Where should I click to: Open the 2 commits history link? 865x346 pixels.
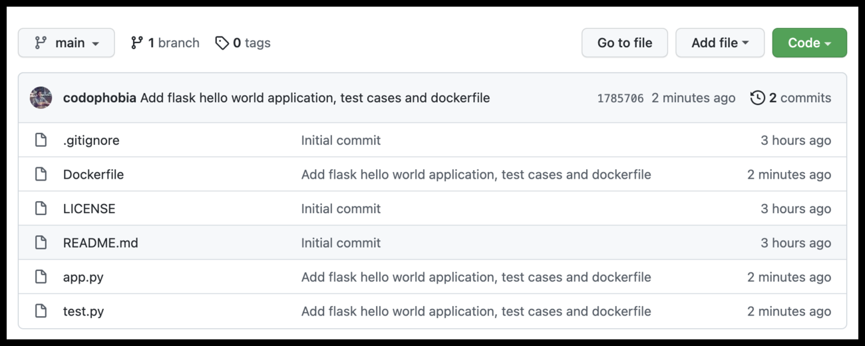799,98
